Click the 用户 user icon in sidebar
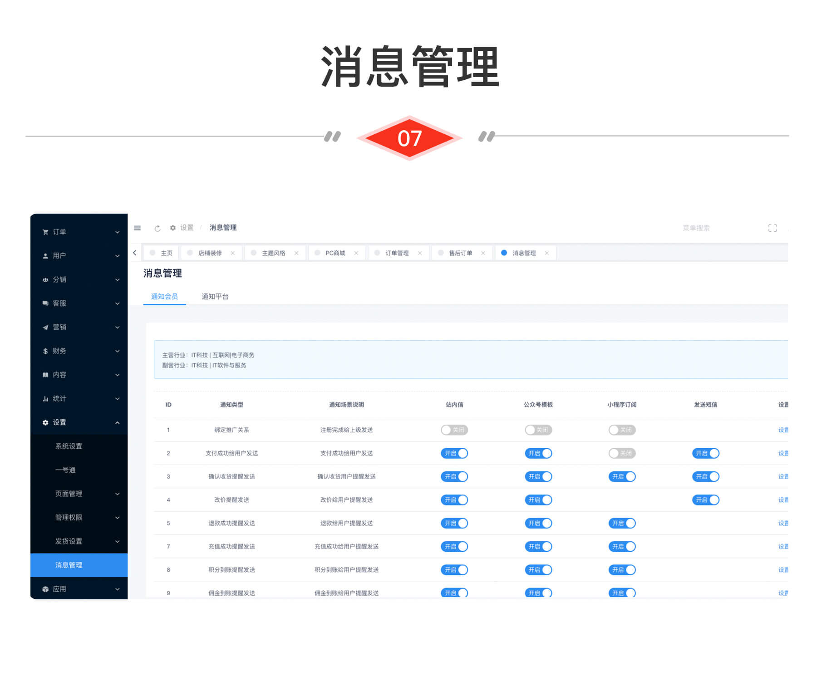Viewport: 817px width, 681px height. tap(44, 256)
